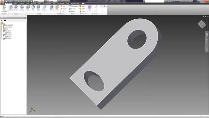Collapse the Extrusion2 node
The image size is (209, 118).
click(2, 35)
